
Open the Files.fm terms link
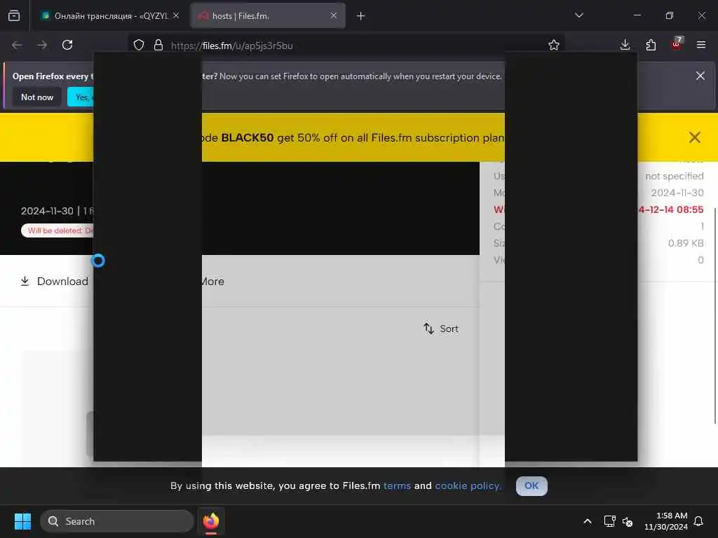397,485
